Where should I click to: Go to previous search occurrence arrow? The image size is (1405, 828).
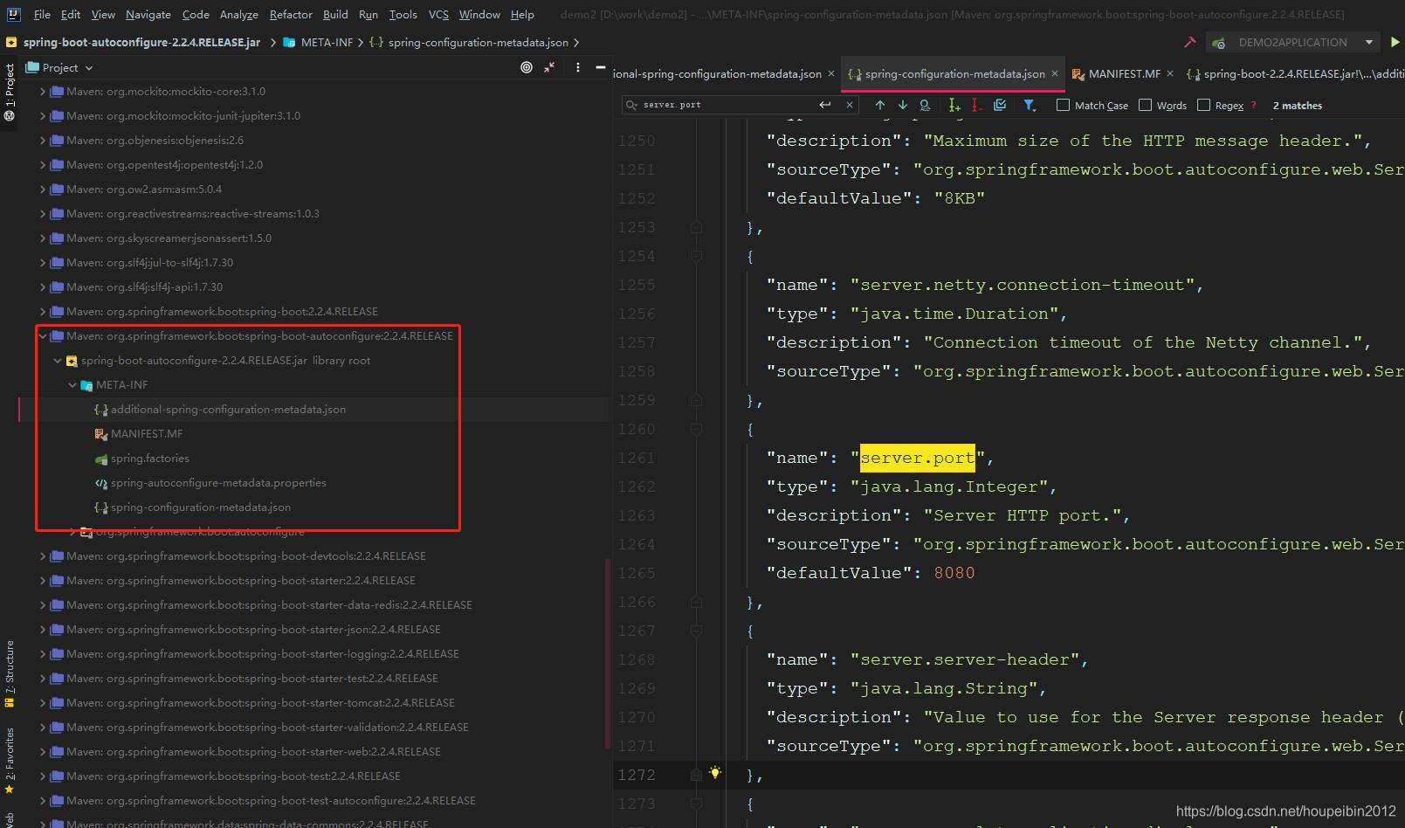[x=880, y=105]
